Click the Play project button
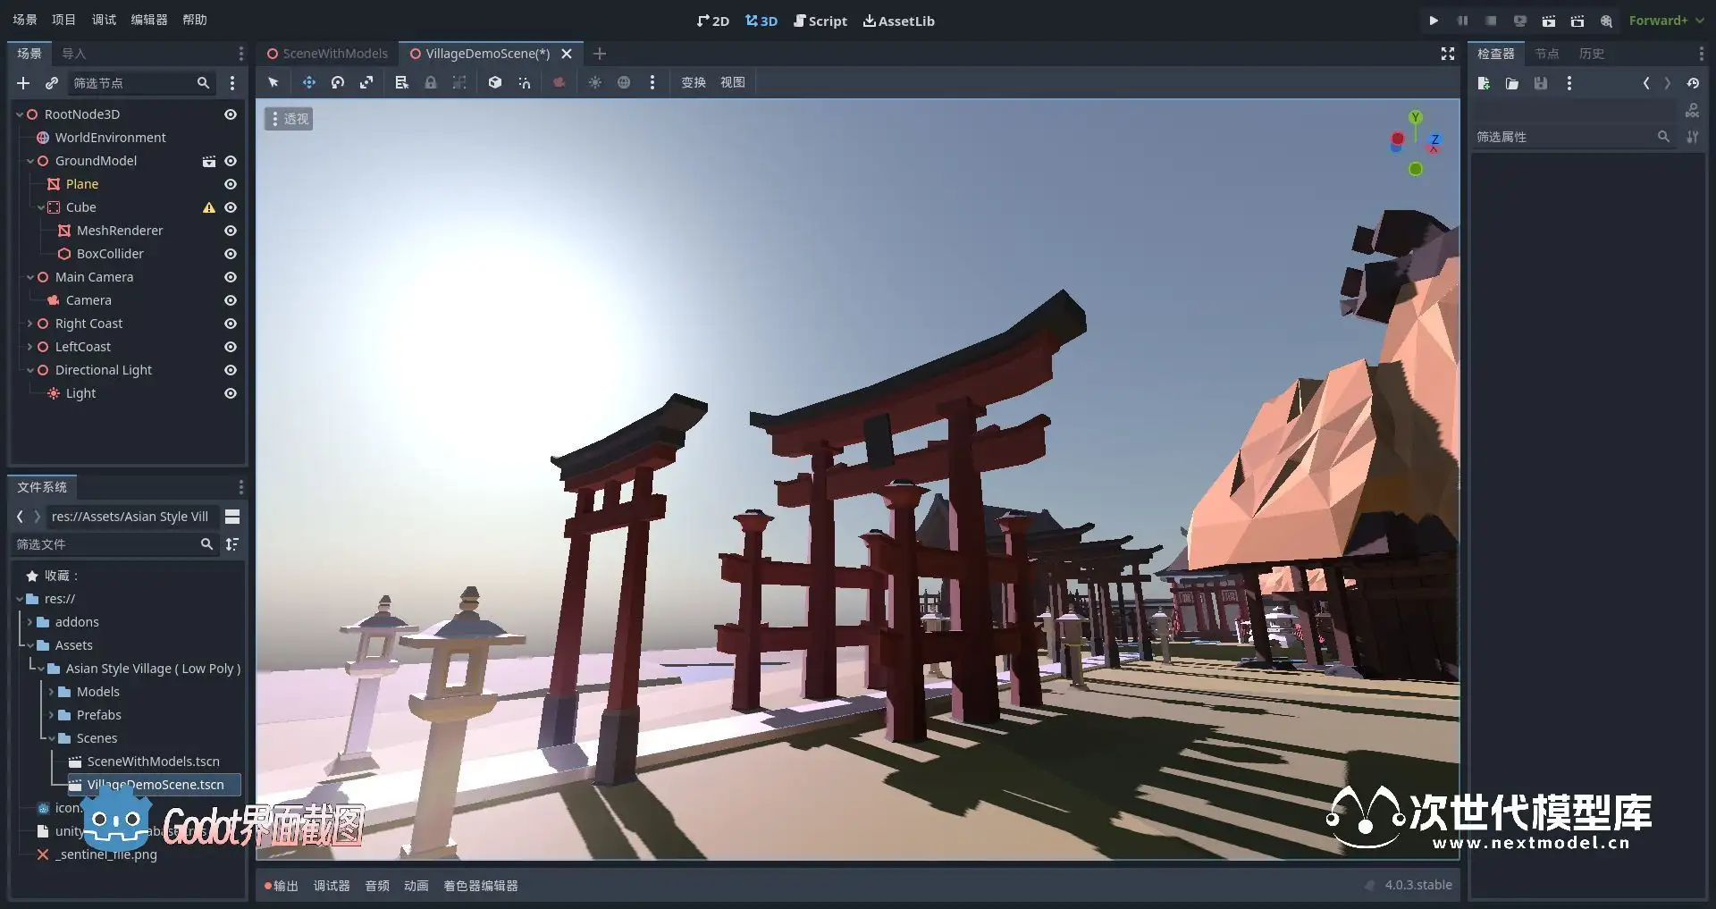1716x909 pixels. (1434, 21)
